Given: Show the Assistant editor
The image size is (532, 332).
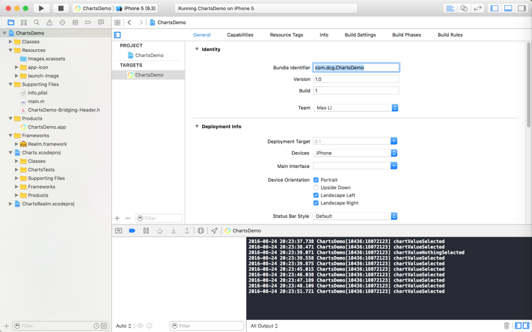Looking at the screenshot, I should [x=464, y=9].
